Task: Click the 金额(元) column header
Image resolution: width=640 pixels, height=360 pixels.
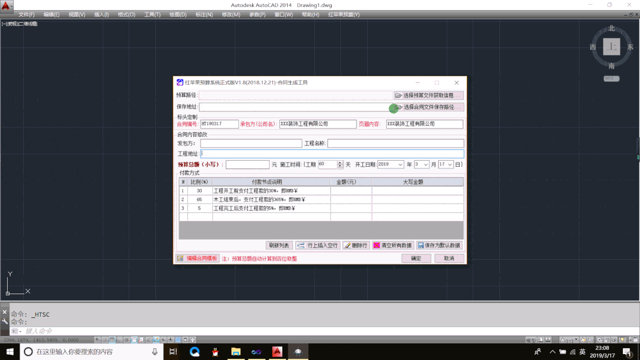Action: (x=351, y=182)
